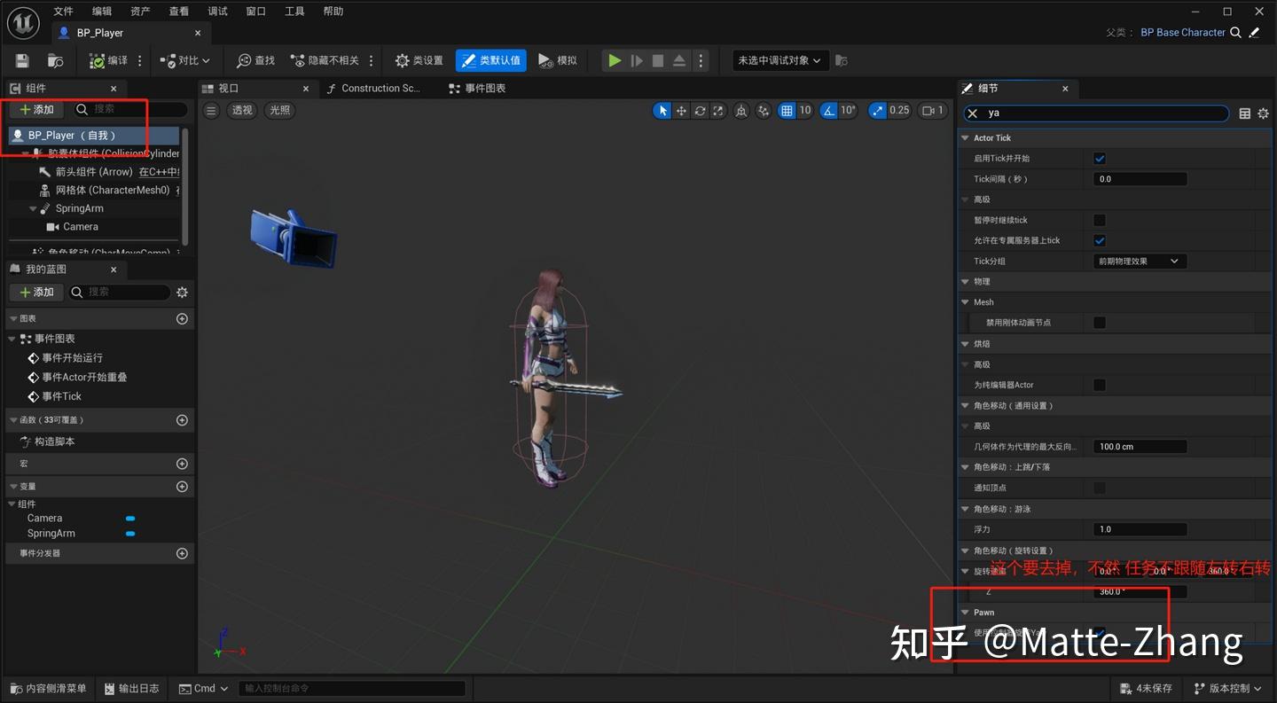The image size is (1277, 703).
Task: Toggle the 为纯编辑器Actor checkbox
Action: pyautogui.click(x=1100, y=385)
